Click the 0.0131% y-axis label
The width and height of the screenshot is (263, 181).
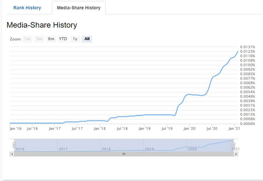[248, 47]
